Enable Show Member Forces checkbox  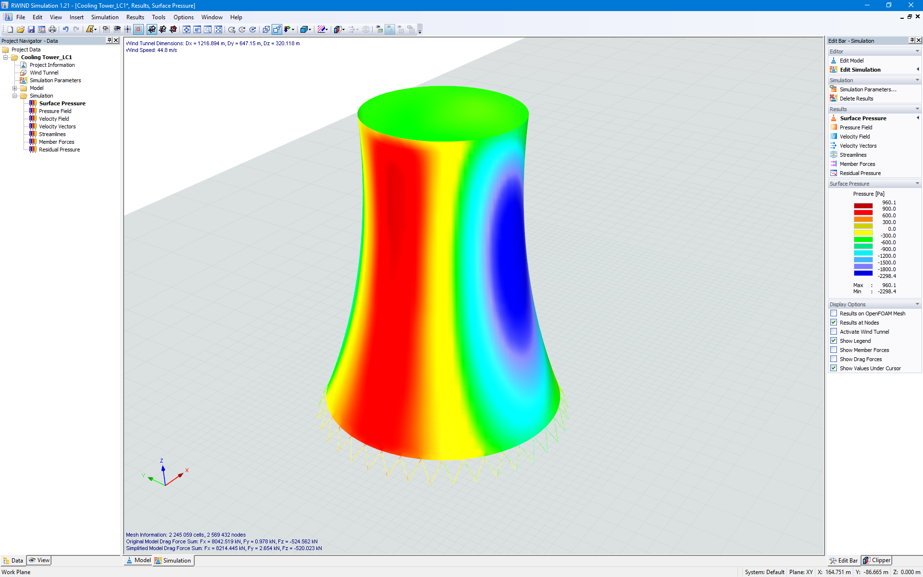point(835,350)
